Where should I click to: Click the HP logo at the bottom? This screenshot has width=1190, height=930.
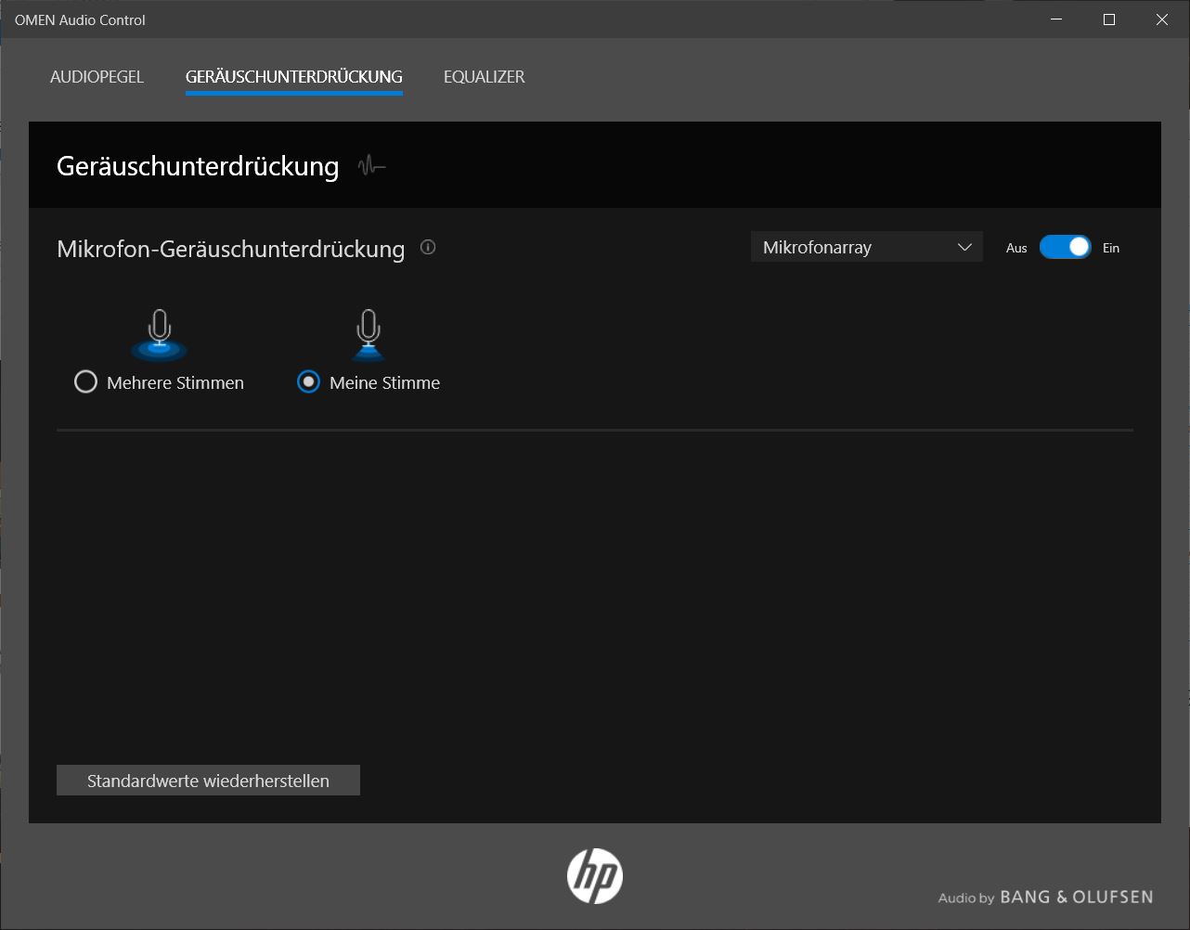594,876
